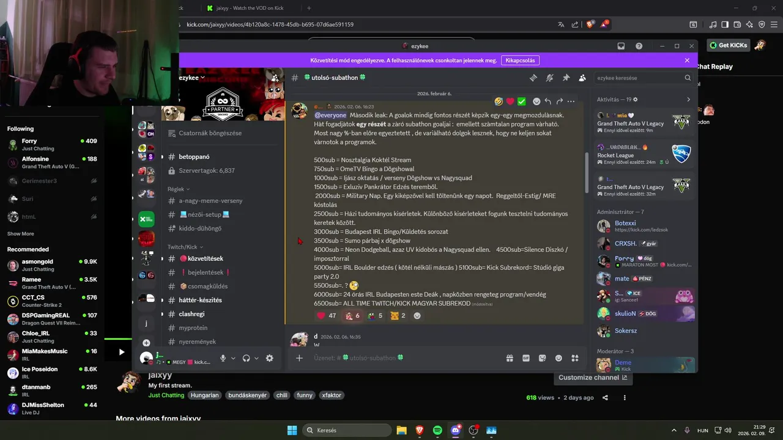Viewport: 783px width, 440px height.
Task: Open apps icon in message bar
Action: [575, 358]
